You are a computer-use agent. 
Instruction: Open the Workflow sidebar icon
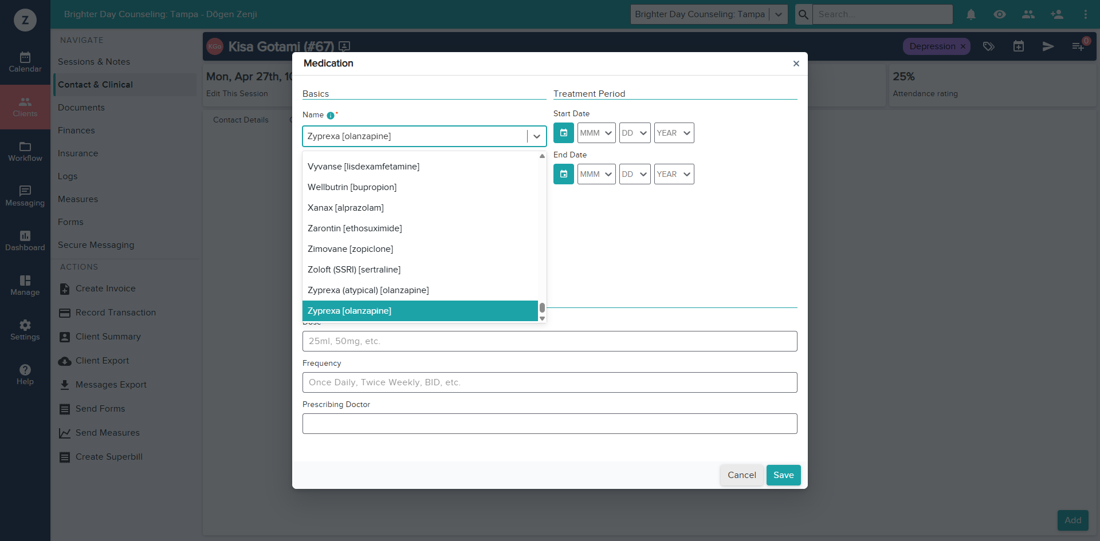click(x=25, y=152)
